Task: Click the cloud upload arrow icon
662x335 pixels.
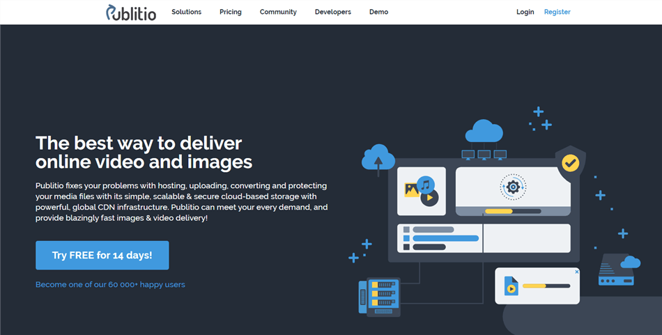Action: [378, 160]
